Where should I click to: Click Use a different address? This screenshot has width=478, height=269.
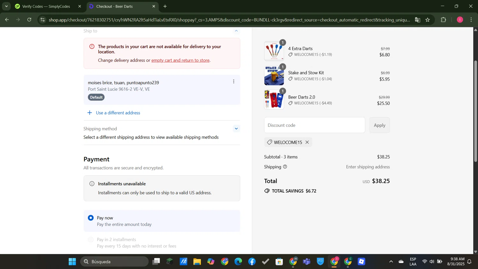(118, 113)
